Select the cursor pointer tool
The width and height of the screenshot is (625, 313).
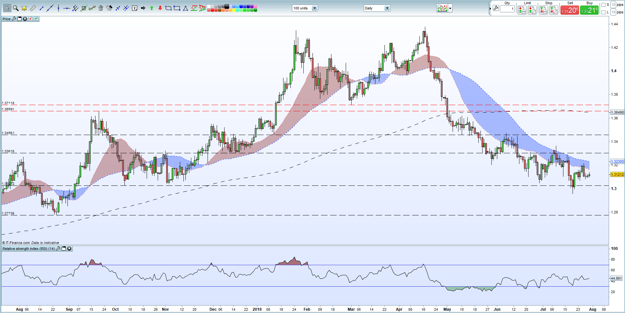pos(7,8)
